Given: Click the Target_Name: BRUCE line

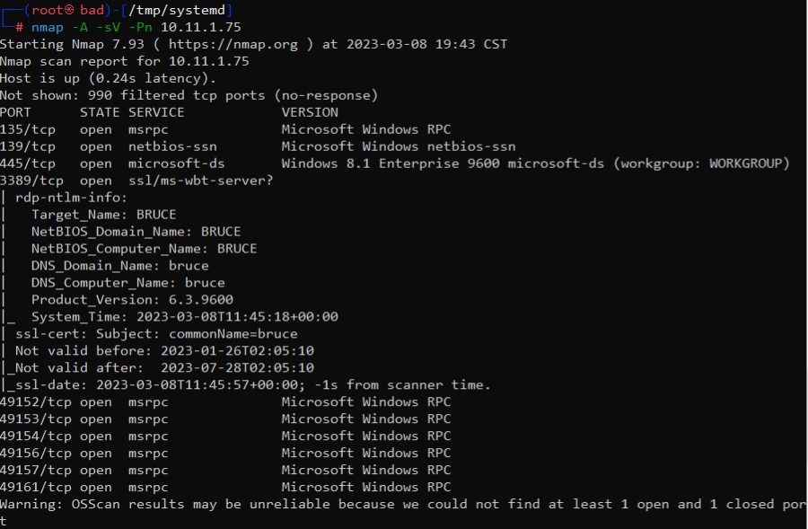Looking at the screenshot, I should coord(103,215).
